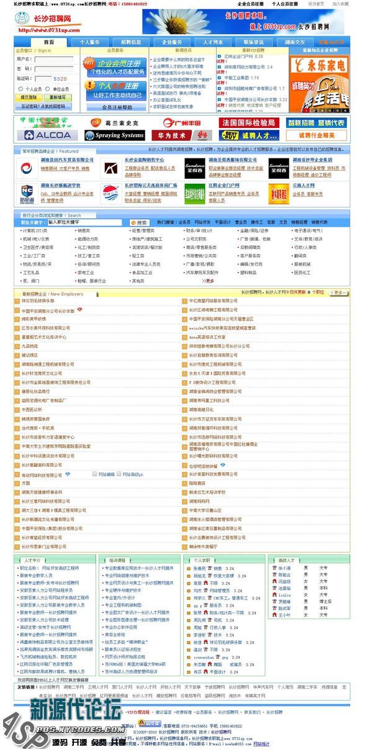Select the 单位会员 radio button
Image resolution: width=365 pixels, height=752 pixels.
[x=48, y=89]
